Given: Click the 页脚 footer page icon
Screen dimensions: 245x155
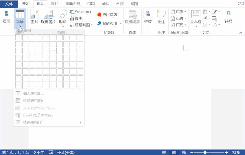Looking at the screenshot, I should tap(173, 18).
